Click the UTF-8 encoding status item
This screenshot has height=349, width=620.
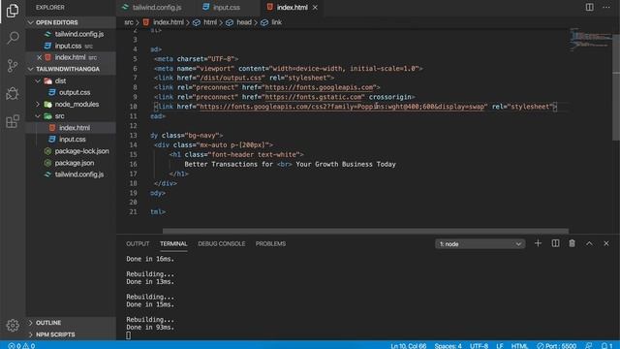tap(479, 345)
